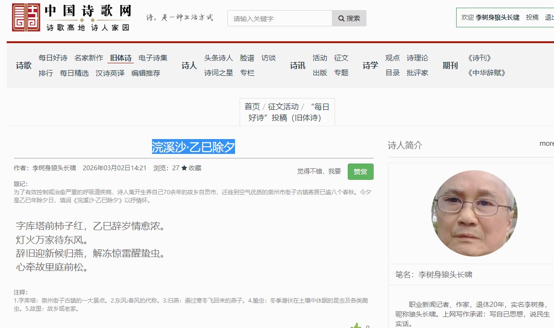Select 名家新作 in the navigation
Viewport: 554px width, 328px height.
point(89,58)
